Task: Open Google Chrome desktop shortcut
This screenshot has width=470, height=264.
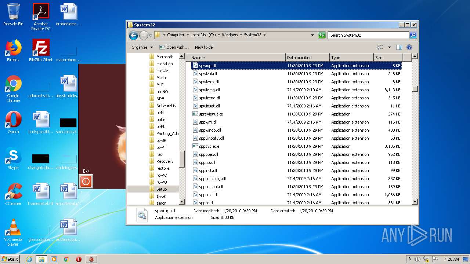Action: (13, 89)
